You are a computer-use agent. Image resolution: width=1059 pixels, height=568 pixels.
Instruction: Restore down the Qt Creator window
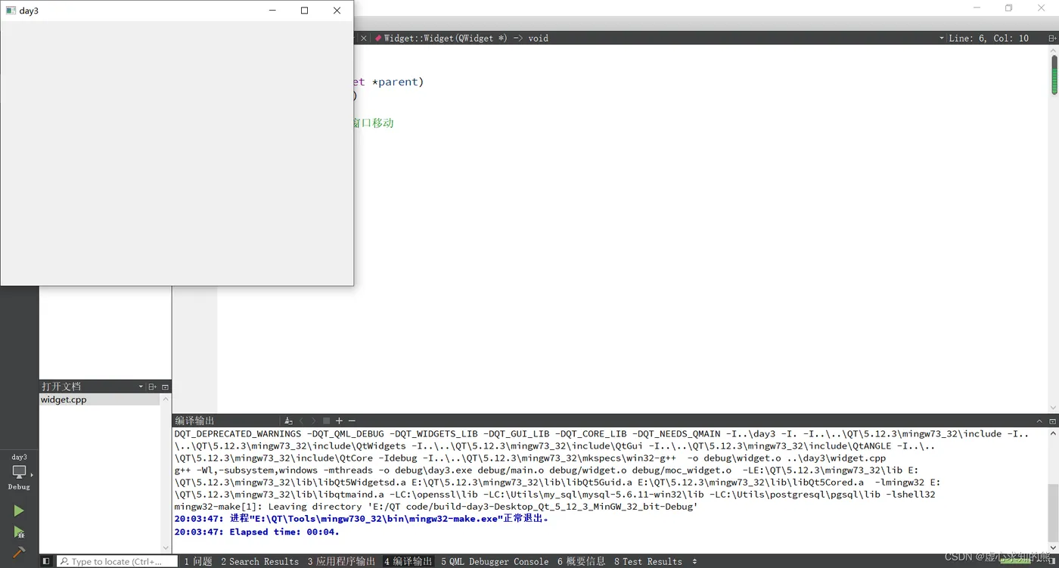click(1008, 8)
